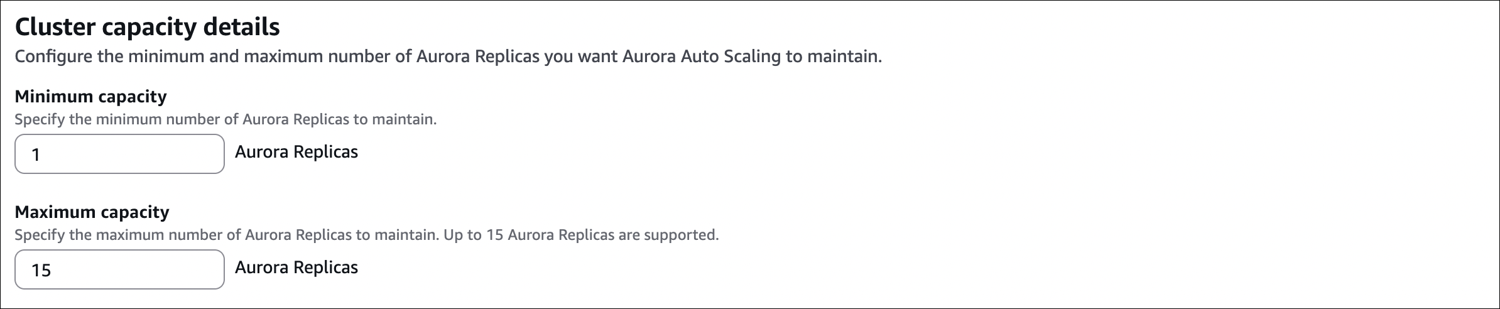The width and height of the screenshot is (1500, 309).
Task: Click the Maximum capacity input field
Action: pos(119,269)
